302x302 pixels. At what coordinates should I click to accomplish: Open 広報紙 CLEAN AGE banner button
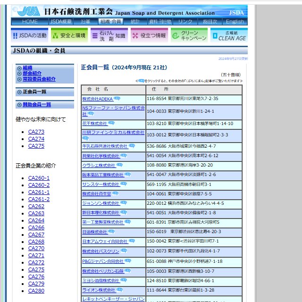click(229, 35)
